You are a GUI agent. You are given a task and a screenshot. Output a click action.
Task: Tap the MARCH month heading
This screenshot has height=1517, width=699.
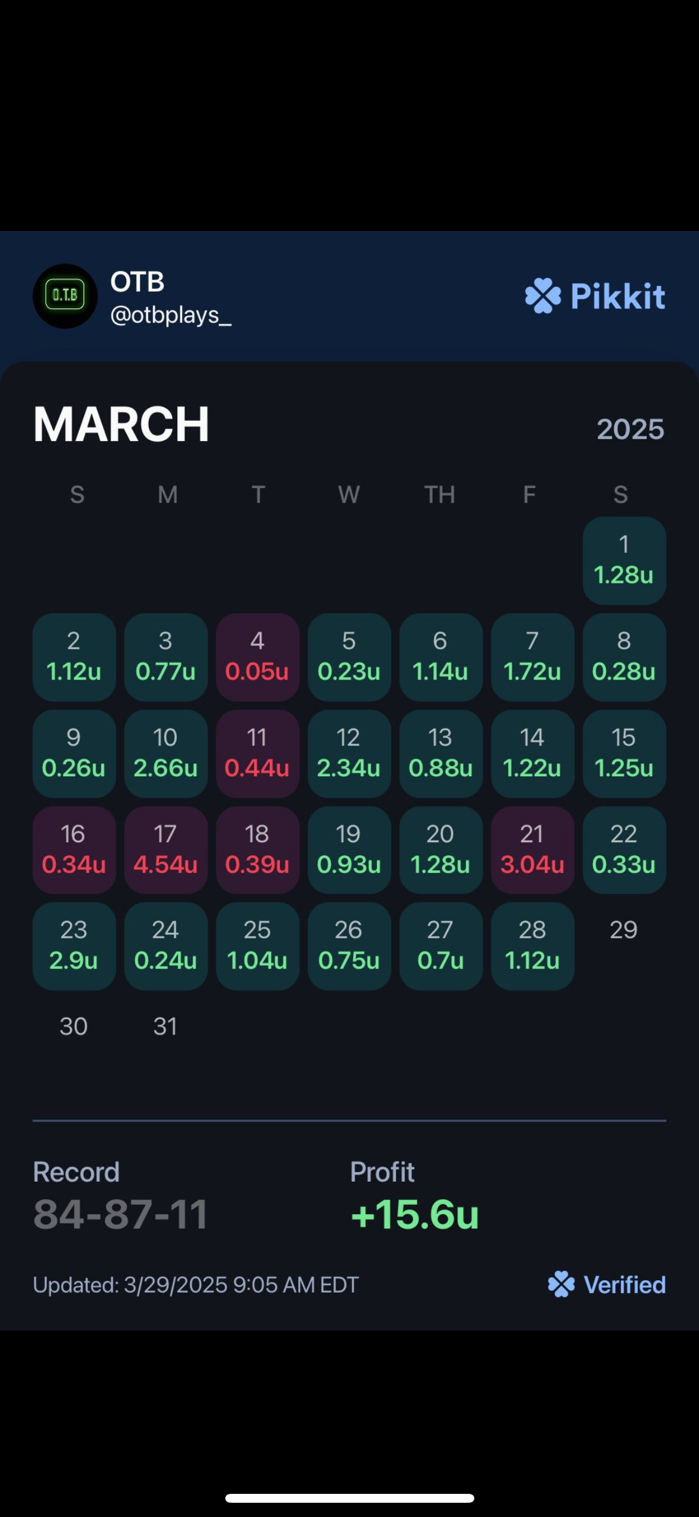pyautogui.click(x=121, y=424)
